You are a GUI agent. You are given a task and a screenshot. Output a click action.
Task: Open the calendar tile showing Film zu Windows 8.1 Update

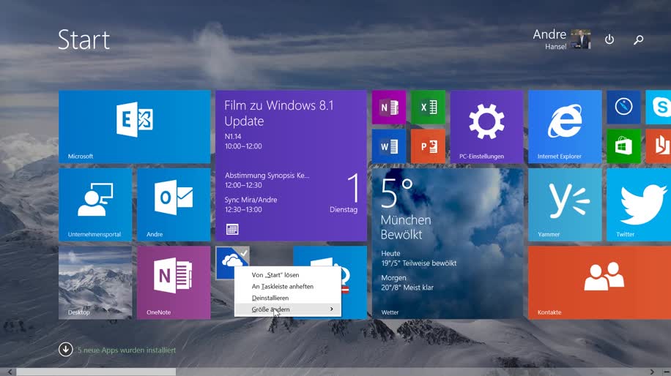(x=291, y=165)
